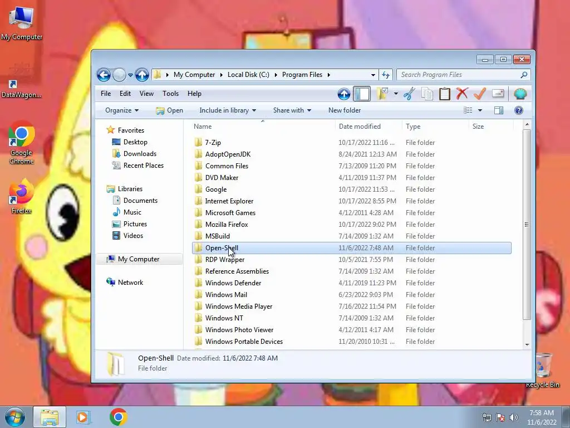Image resolution: width=570 pixels, height=428 pixels.
Task: Click the Up one level button near address bar
Action: point(142,75)
